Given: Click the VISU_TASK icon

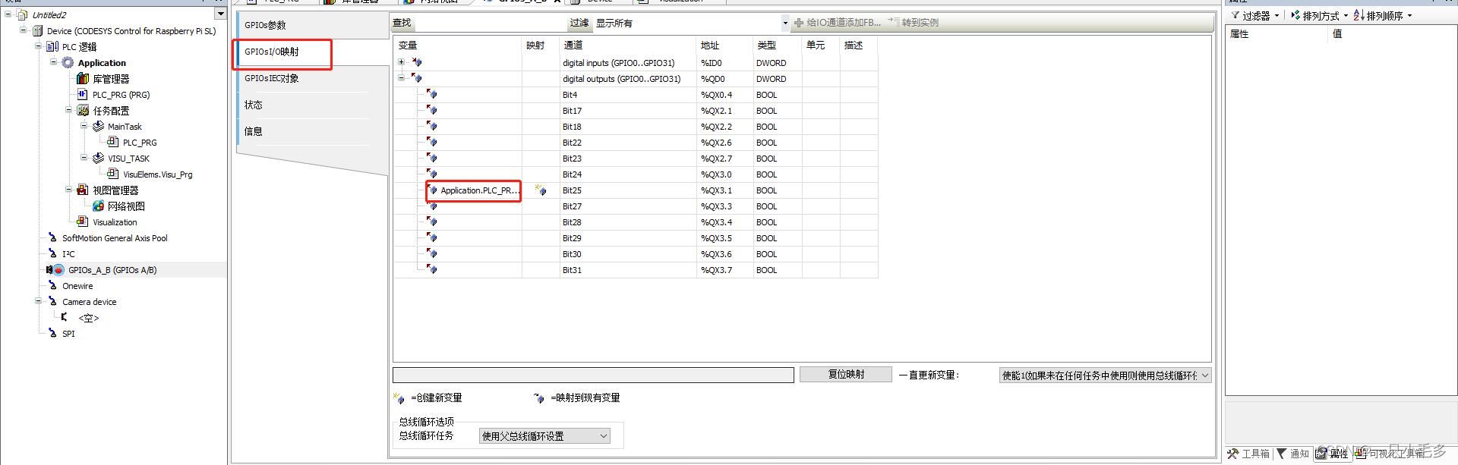Looking at the screenshot, I should pyautogui.click(x=98, y=158).
